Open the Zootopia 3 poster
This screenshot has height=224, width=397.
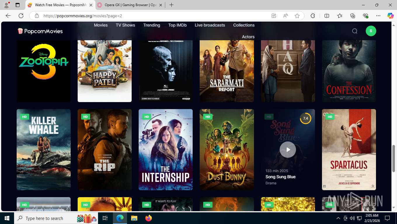pyautogui.click(x=43, y=71)
